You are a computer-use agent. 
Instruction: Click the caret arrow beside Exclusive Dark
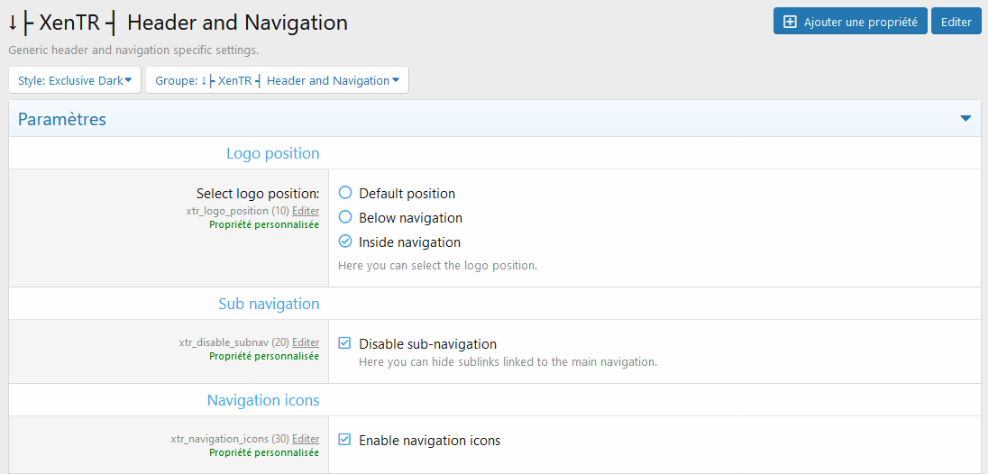[128, 80]
